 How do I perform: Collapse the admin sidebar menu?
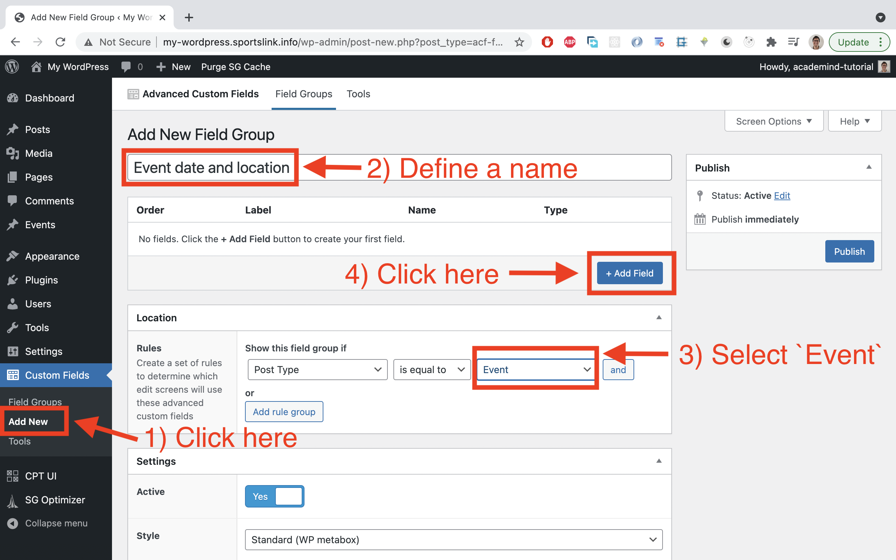[56, 523]
